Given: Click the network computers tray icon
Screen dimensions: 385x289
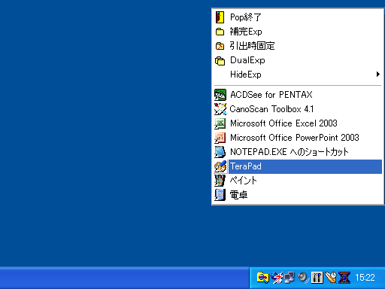Looking at the screenshot, I should point(290,278).
